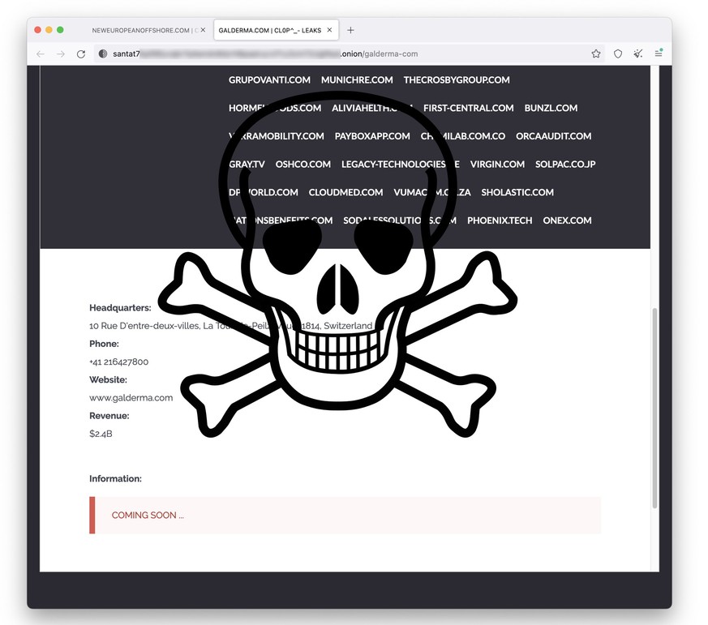Open the security level shield icon
This screenshot has width=708, height=625.
click(618, 54)
